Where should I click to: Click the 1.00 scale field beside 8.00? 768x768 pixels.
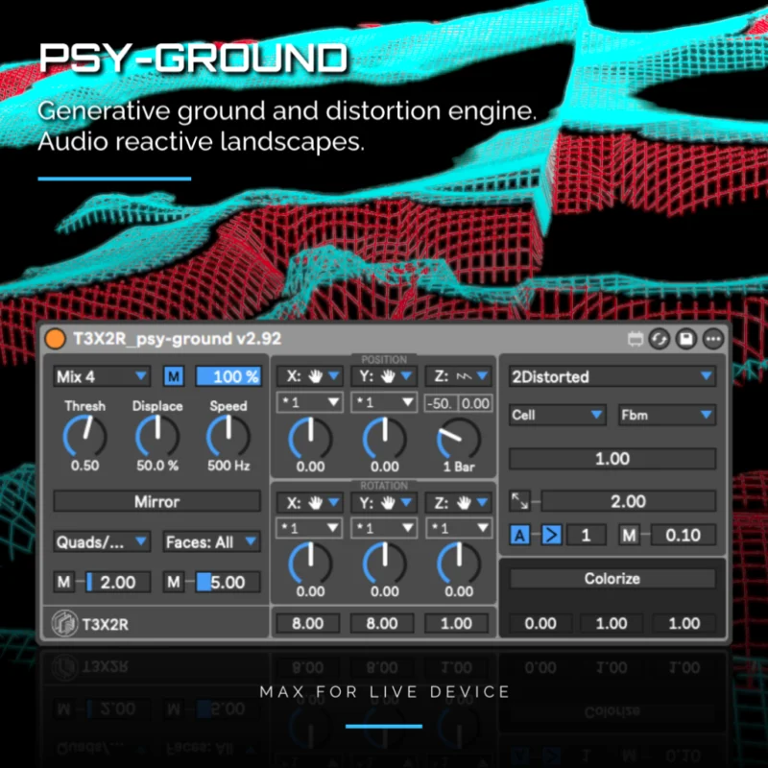coord(457,623)
